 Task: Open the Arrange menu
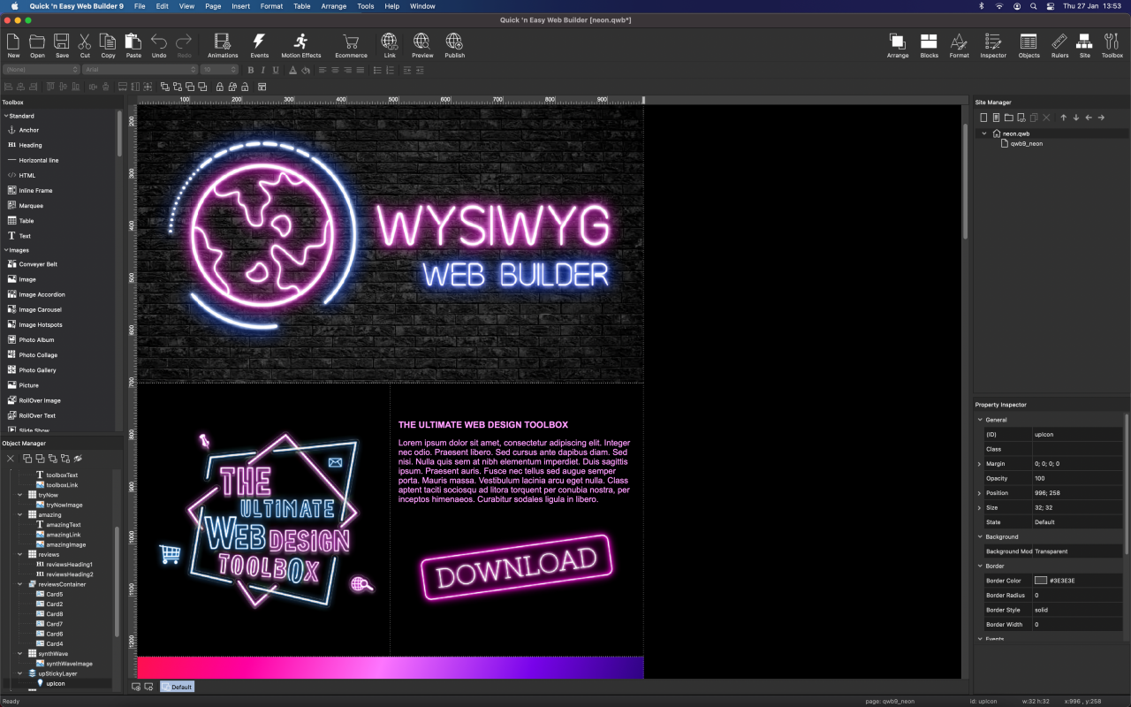pyautogui.click(x=334, y=6)
